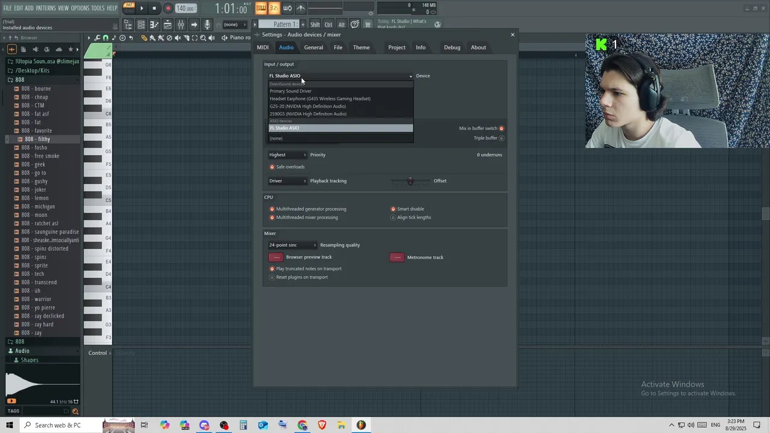The image size is (770, 433).
Task: Click the browser starred favorites icon
Action: click(71, 49)
